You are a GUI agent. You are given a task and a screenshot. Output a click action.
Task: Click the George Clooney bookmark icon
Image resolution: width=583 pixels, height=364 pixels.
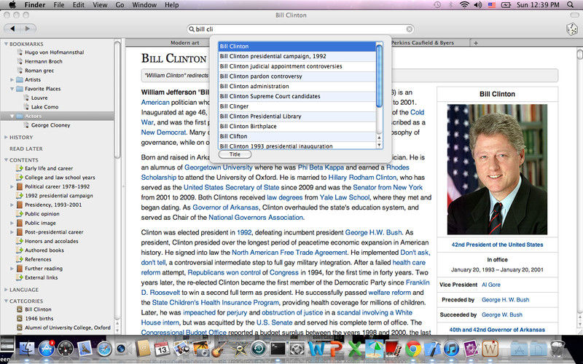(26, 125)
